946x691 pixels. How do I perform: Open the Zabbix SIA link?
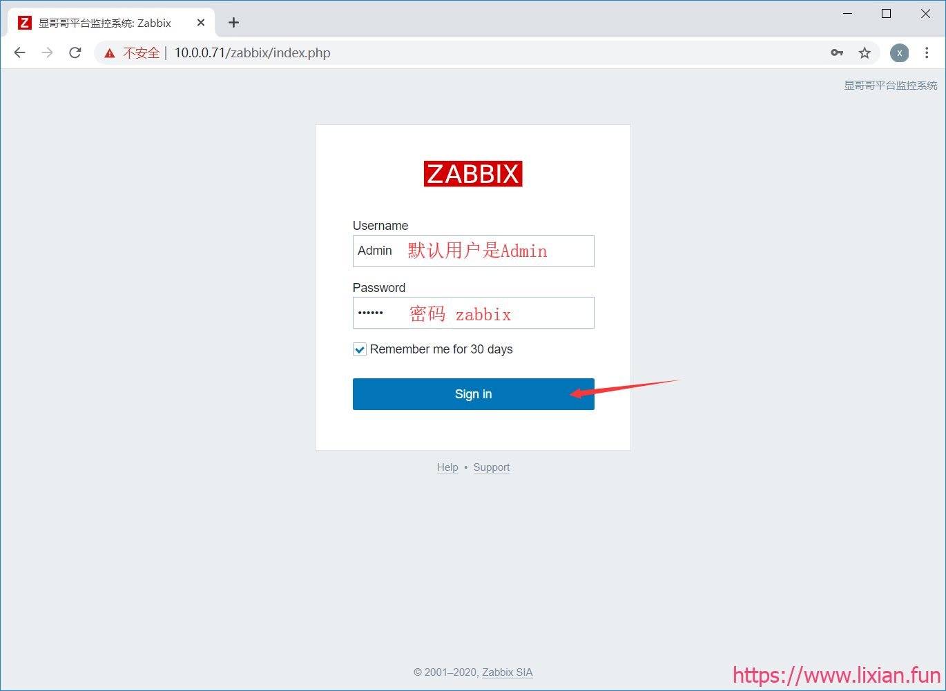pos(508,672)
